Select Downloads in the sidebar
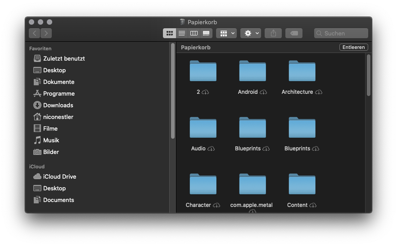Image resolution: width=397 pixels, height=246 pixels. [x=58, y=105]
